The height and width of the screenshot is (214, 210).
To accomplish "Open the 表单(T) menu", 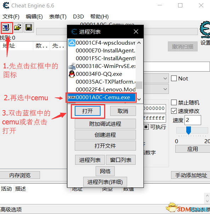I will coord(58,17).
